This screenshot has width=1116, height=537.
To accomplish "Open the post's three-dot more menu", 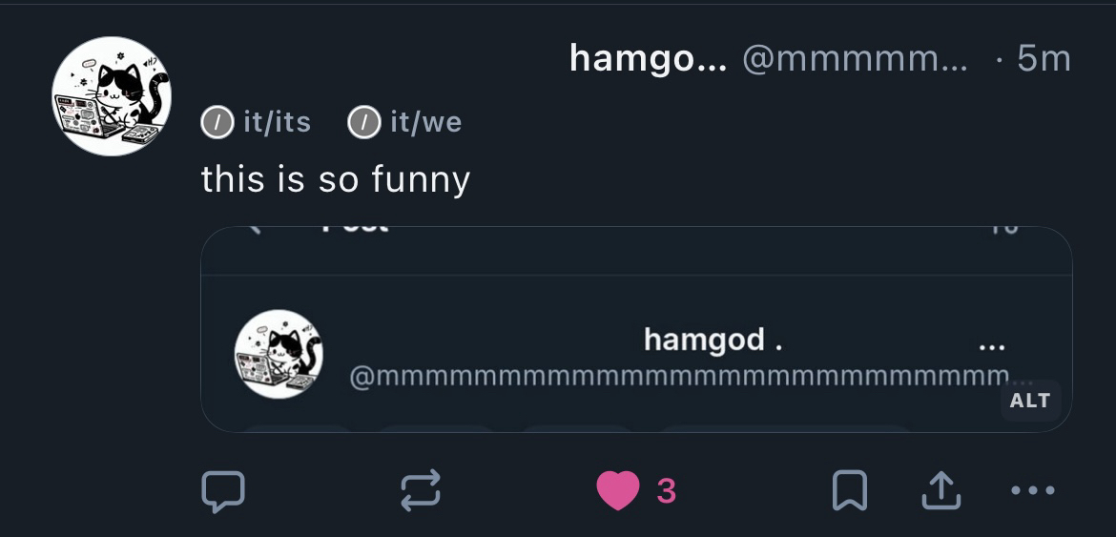I will tap(1032, 491).
